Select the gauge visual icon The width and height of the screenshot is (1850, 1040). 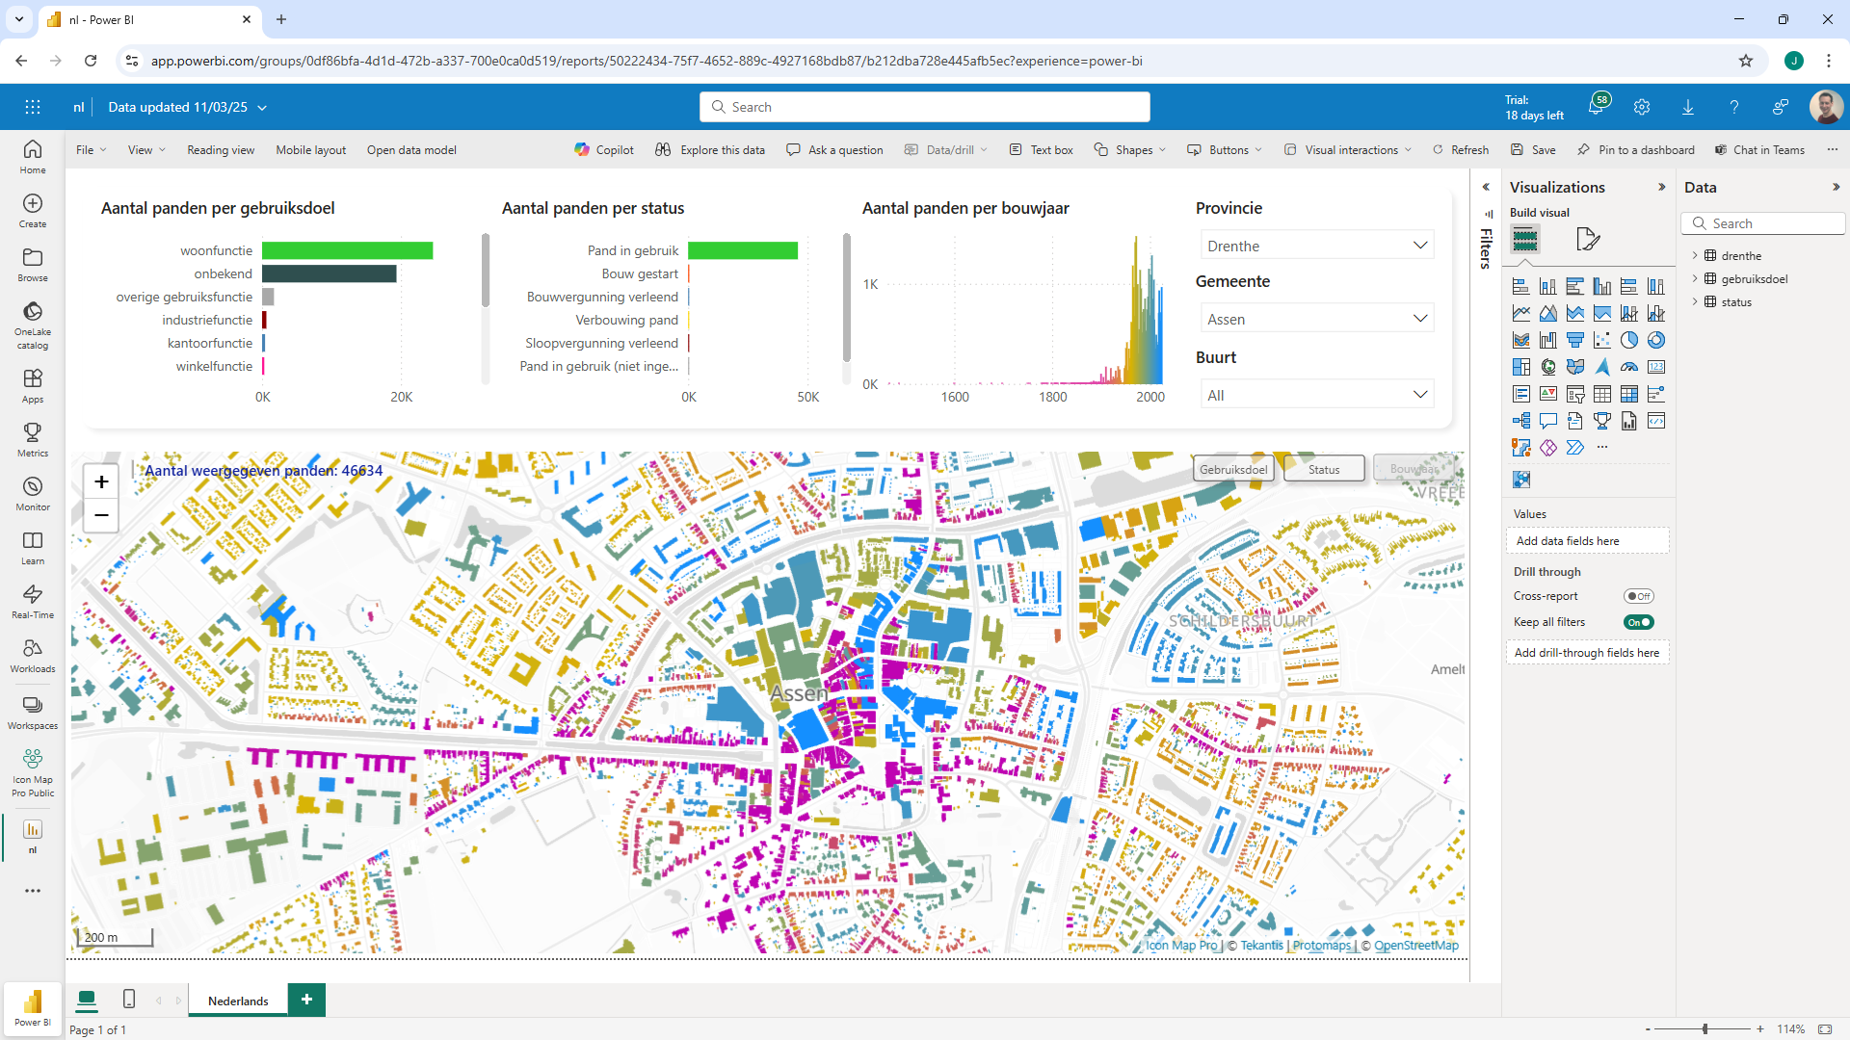click(1628, 367)
